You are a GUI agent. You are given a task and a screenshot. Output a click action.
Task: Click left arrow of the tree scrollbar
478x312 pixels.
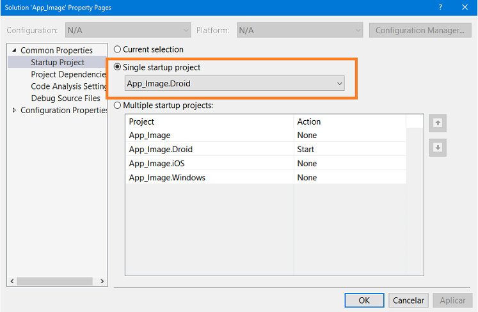tap(12, 281)
